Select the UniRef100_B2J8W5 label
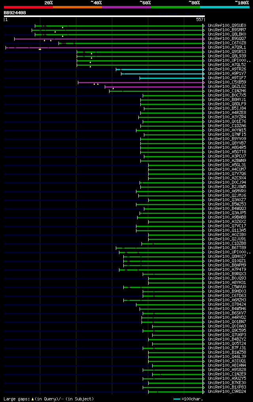The image size is (253, 402). point(227,187)
